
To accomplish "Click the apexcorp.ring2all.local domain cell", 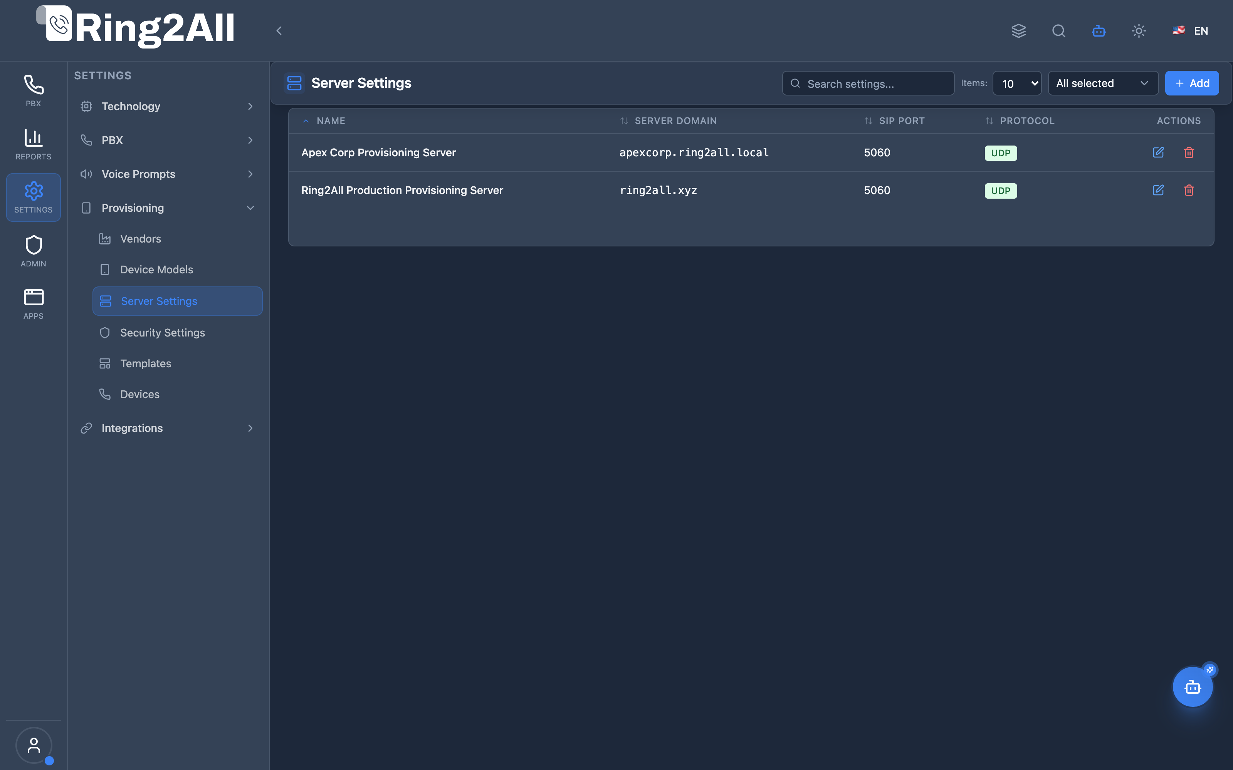I will pos(694,152).
